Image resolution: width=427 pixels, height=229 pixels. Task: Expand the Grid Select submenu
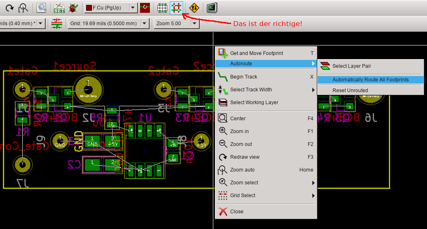(x=266, y=196)
